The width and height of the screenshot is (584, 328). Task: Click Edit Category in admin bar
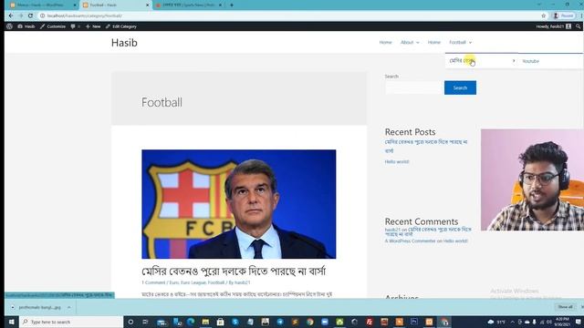tap(121, 26)
